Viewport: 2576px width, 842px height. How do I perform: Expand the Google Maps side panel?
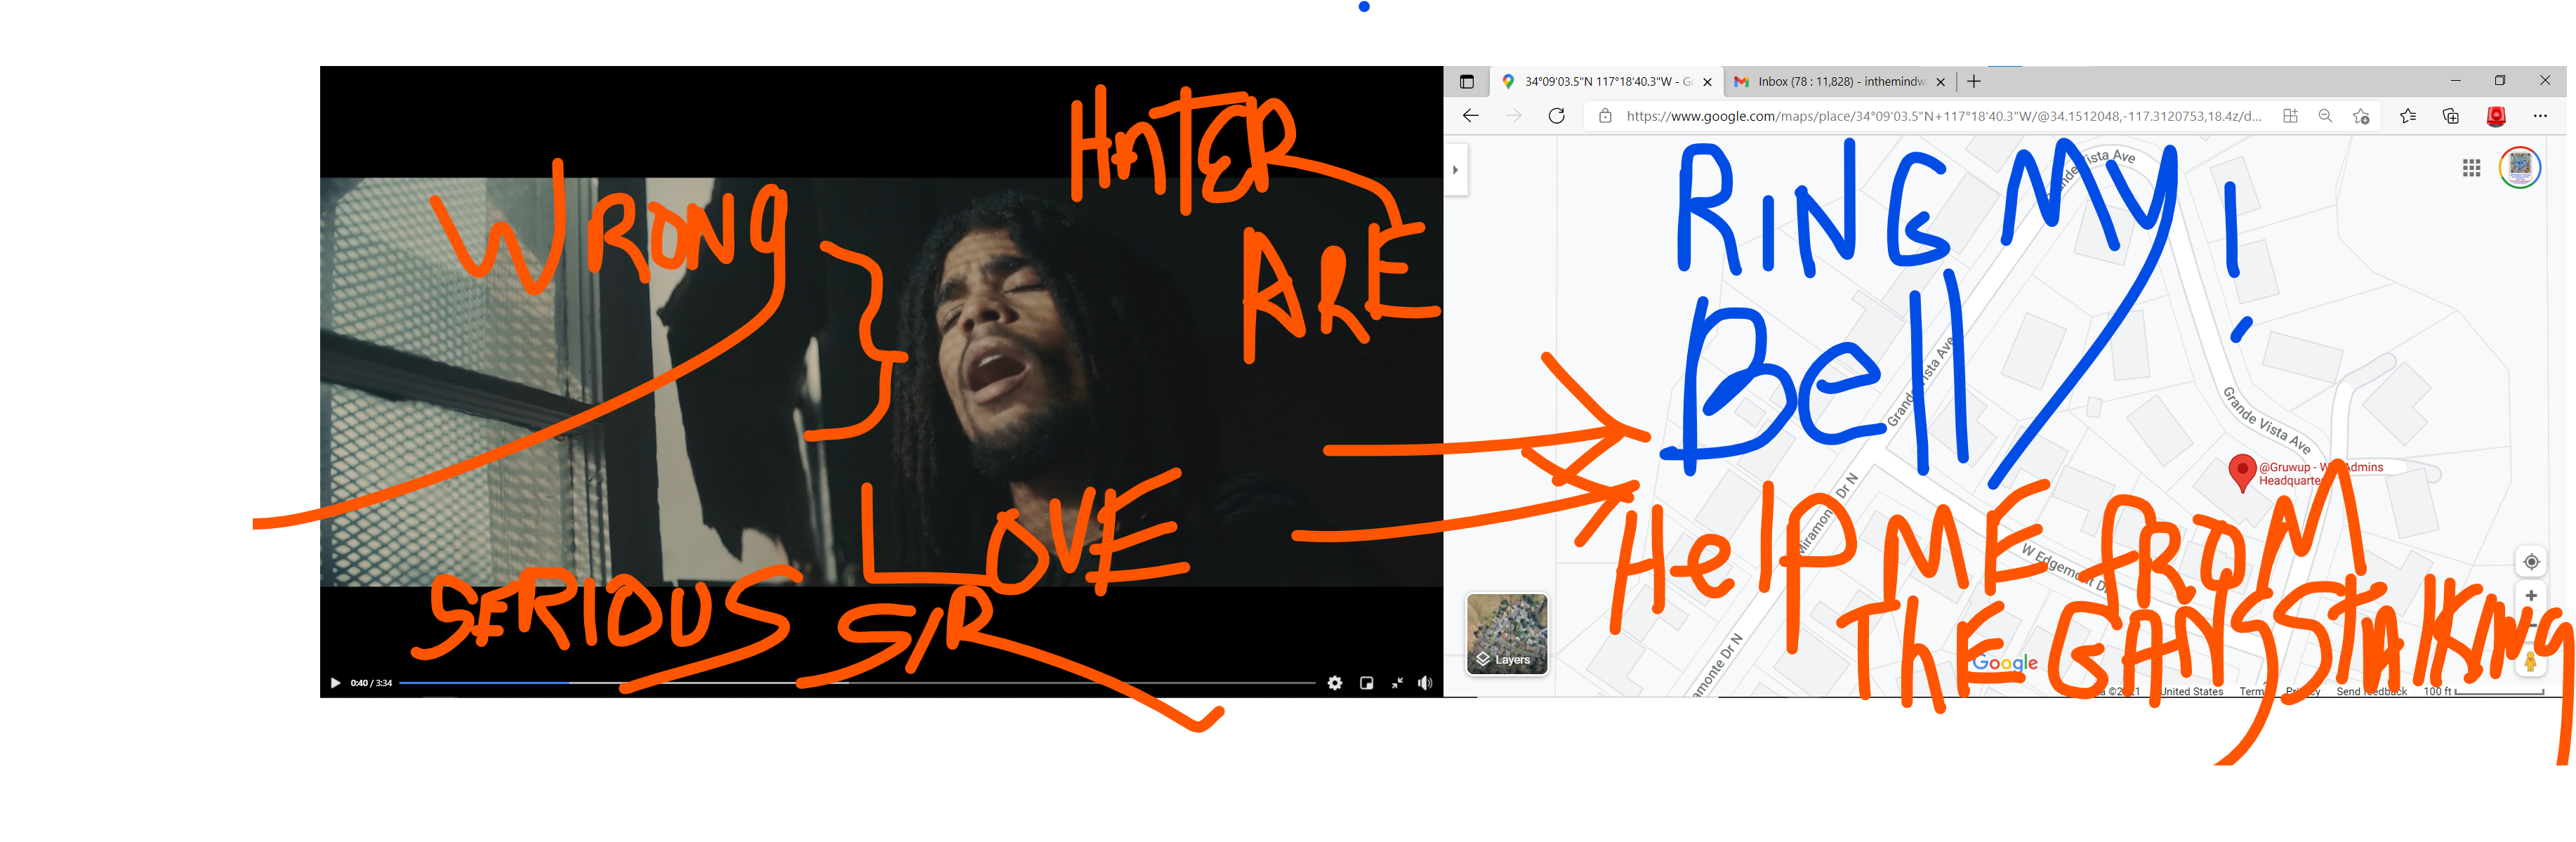tap(1455, 170)
